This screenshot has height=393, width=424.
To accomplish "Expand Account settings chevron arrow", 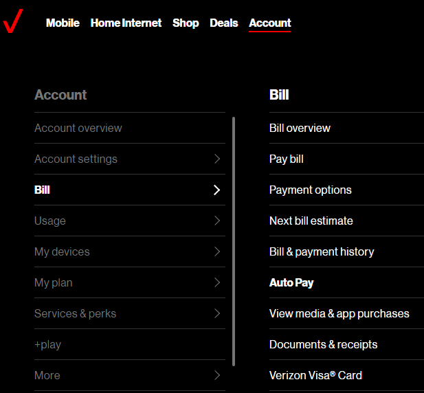I will [x=217, y=159].
